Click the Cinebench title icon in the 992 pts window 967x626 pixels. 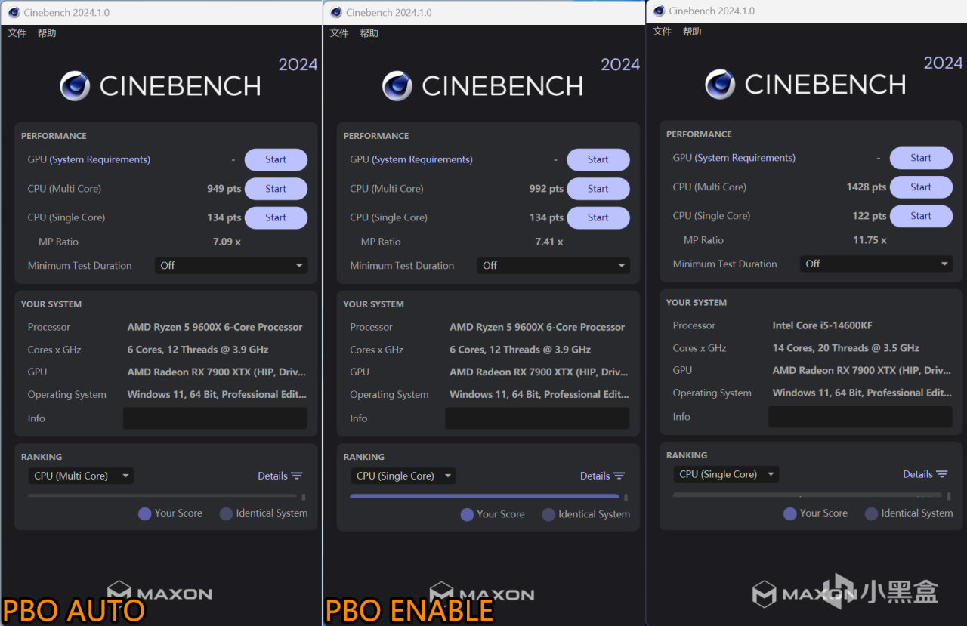335,12
